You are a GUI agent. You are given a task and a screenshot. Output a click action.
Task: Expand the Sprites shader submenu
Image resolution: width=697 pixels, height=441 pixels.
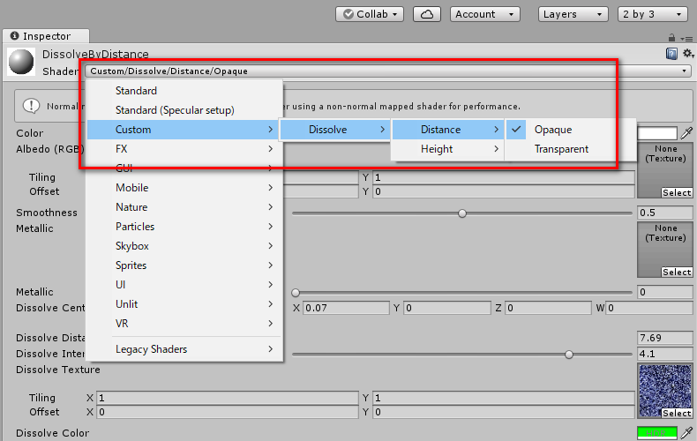click(x=184, y=265)
